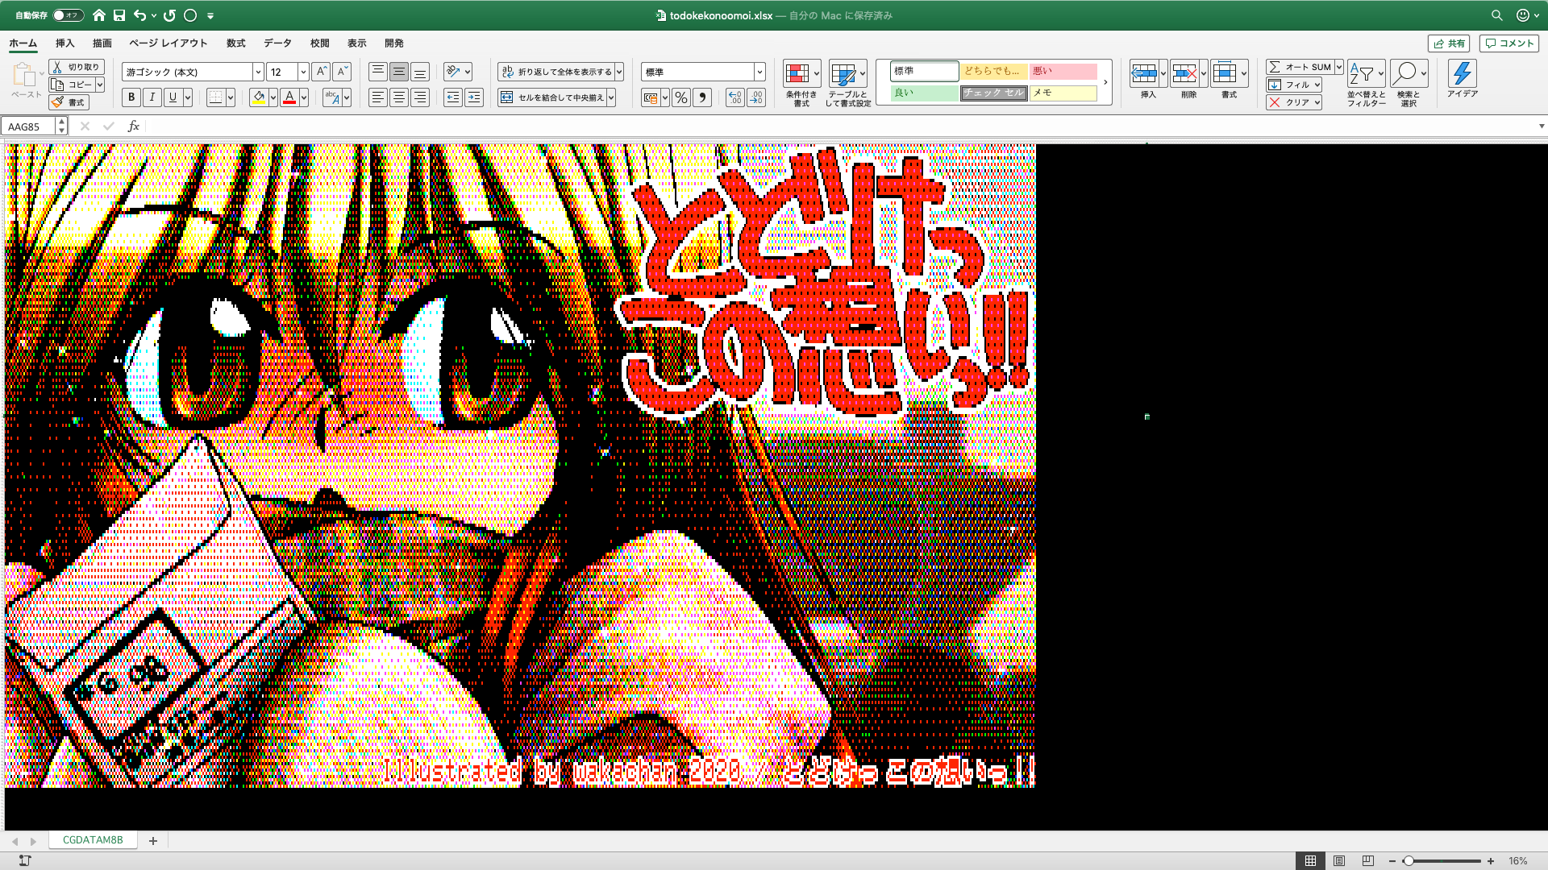Open the search magnifier in title bar
The image size is (1548, 870).
coord(1496,15)
